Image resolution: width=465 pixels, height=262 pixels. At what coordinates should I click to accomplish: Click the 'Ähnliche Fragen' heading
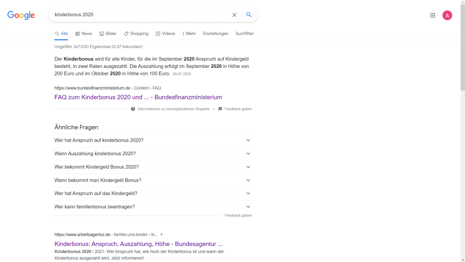[x=76, y=127]
